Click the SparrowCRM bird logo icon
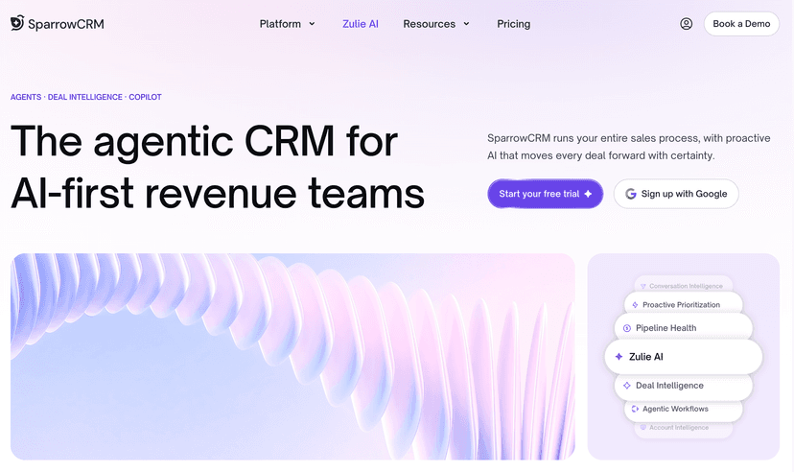 (17, 23)
